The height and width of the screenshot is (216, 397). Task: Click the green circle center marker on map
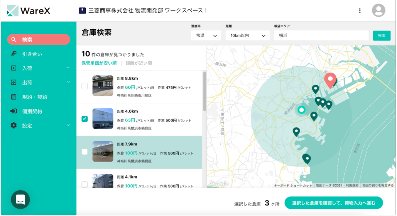pyautogui.click(x=301, y=110)
